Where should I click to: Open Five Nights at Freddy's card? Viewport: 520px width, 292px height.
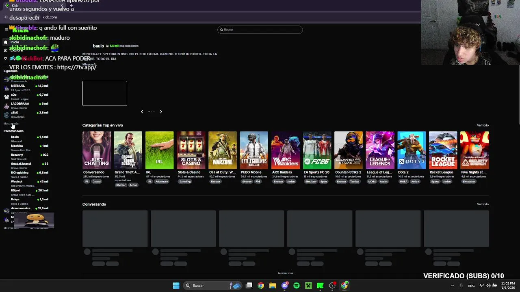pos(474,150)
